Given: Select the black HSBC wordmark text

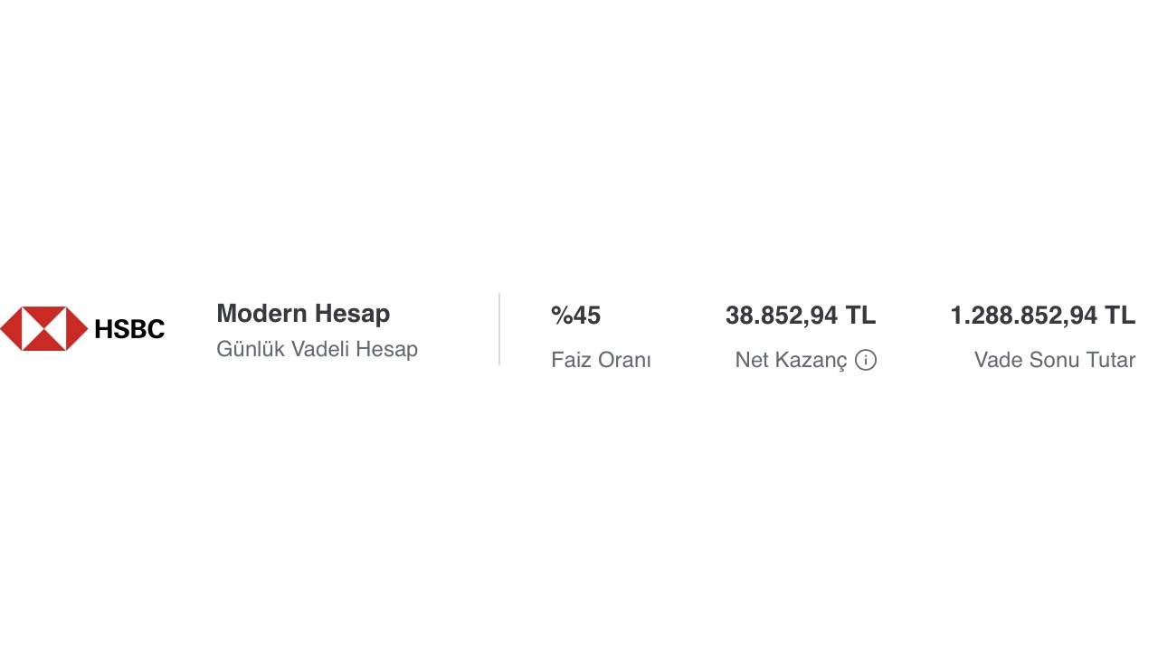Looking at the screenshot, I should [129, 330].
